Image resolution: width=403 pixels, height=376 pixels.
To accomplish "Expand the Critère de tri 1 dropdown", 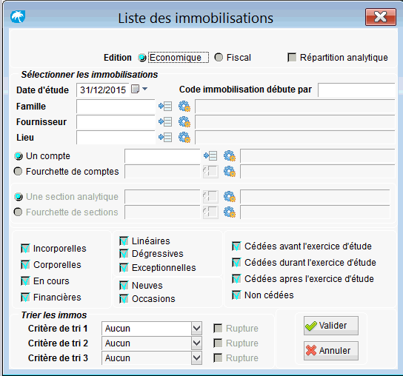I will point(196,328).
